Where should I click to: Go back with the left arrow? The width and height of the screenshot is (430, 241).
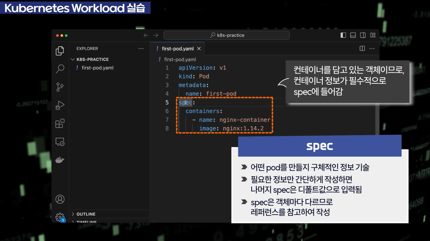[x=146, y=35]
